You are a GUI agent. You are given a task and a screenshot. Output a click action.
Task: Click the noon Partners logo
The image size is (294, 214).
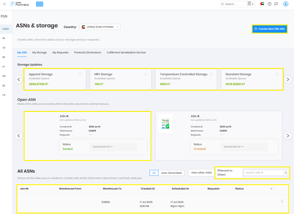click(20, 4)
